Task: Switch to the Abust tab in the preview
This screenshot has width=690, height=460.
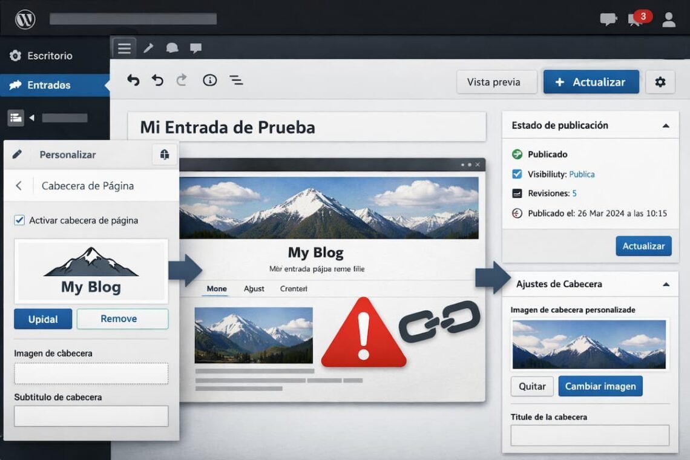Action: (x=254, y=289)
